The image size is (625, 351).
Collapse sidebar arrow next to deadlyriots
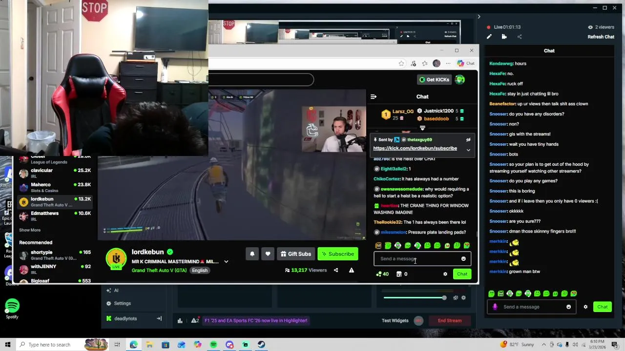[x=159, y=318]
